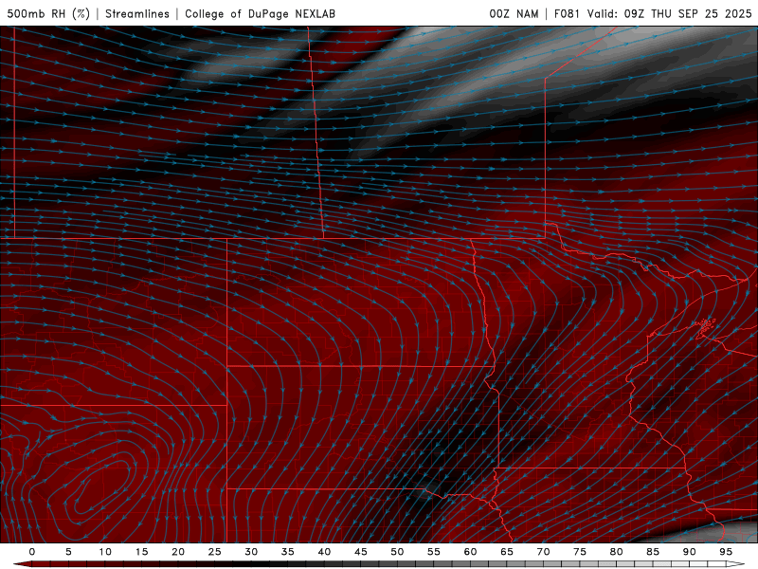Click "College of DuPage NEXLAB" header text
758x569 pixels.
260,13
